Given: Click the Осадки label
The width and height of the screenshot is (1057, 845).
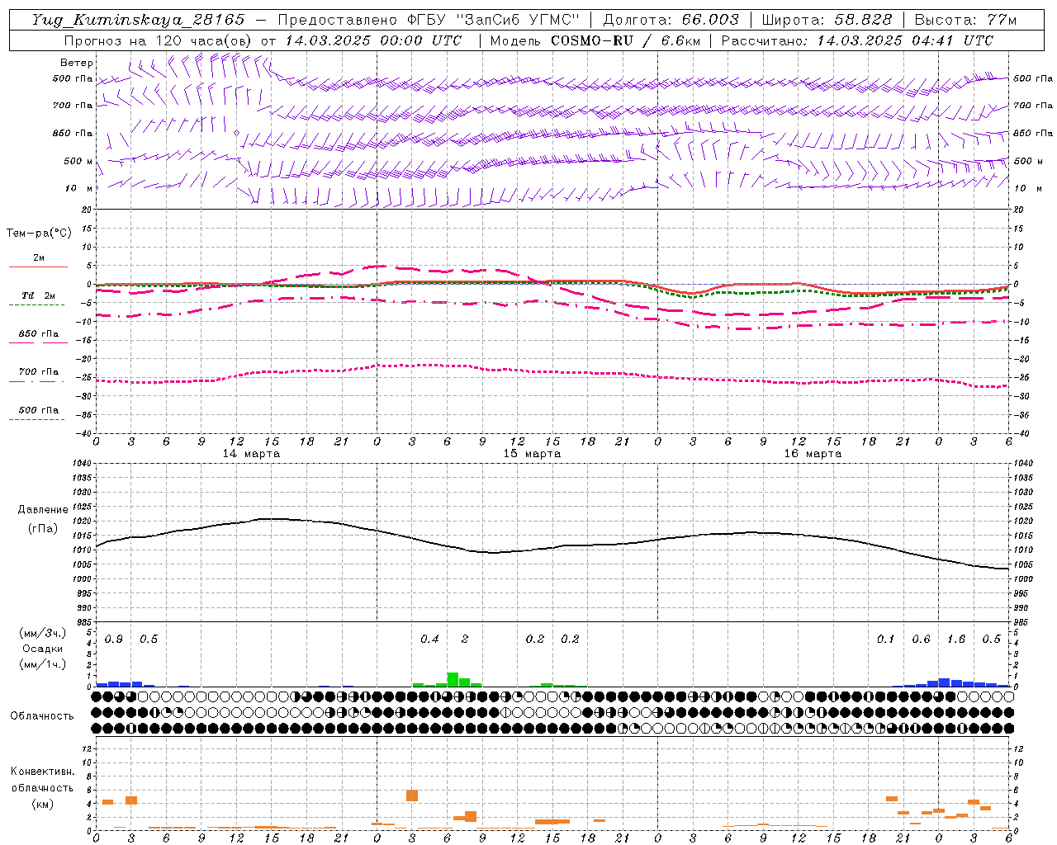Looking at the screenshot, I should pyautogui.click(x=42, y=649).
